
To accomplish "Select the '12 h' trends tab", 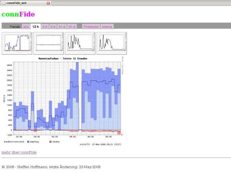I will pyautogui.click(x=35, y=27).
